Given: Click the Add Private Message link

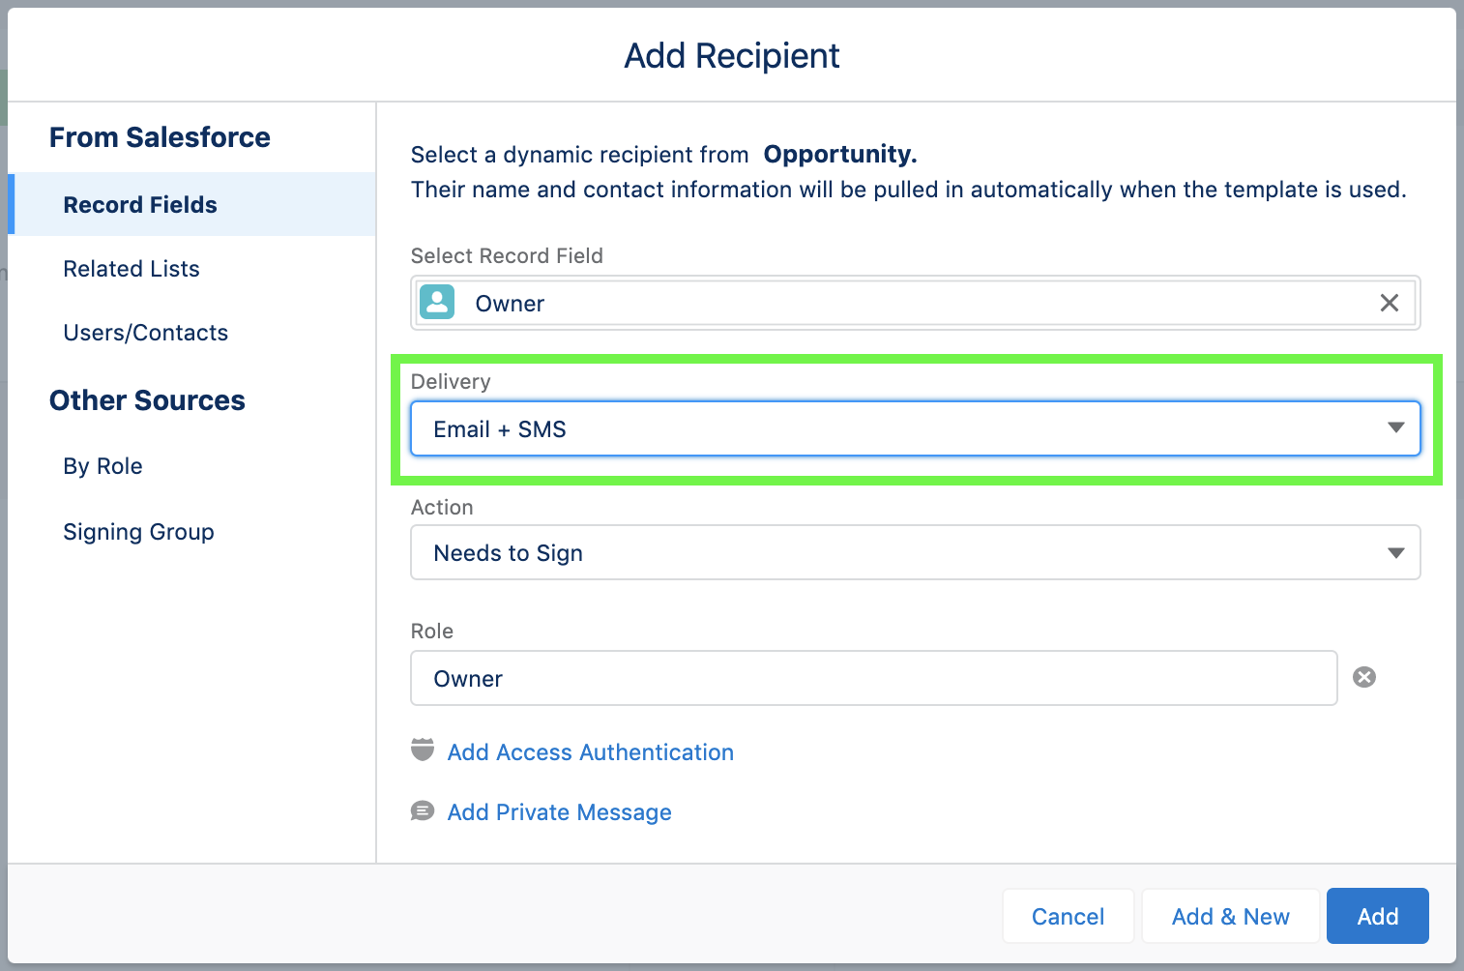Looking at the screenshot, I should point(559,812).
